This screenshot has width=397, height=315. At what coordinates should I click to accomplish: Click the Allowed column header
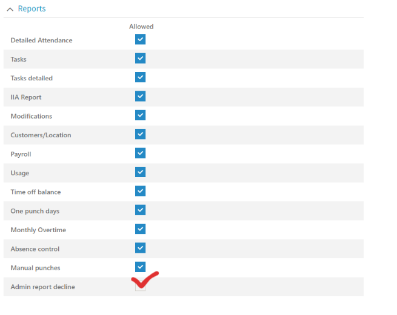(141, 27)
